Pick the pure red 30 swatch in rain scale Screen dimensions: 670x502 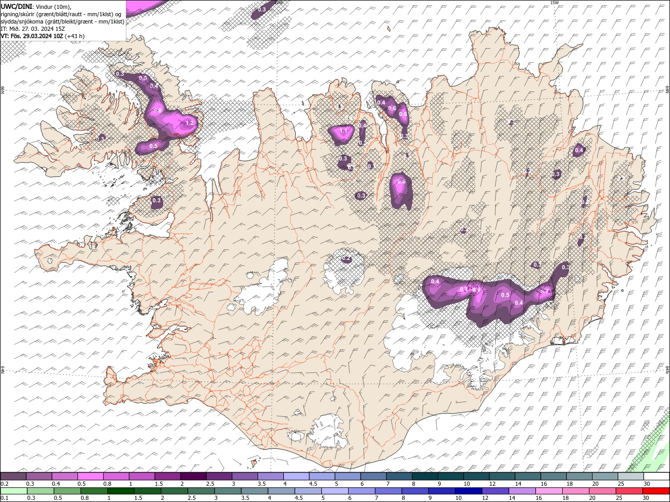point(656,491)
